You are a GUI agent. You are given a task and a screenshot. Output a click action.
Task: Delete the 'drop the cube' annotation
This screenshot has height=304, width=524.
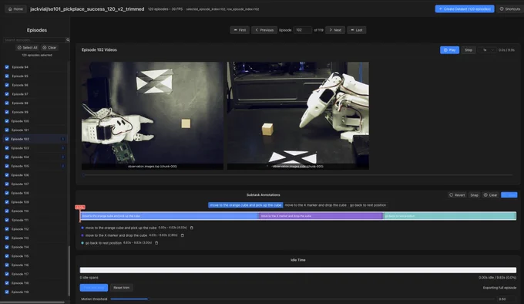click(182, 235)
